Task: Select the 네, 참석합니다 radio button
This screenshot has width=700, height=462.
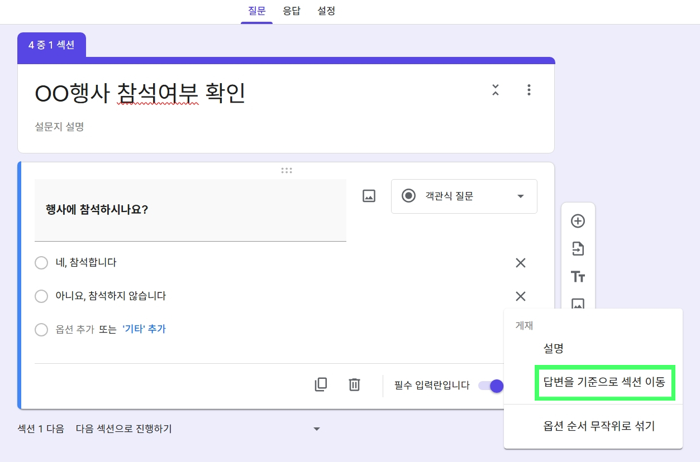Action: tap(41, 263)
